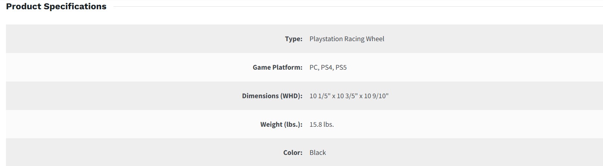This screenshot has width=603, height=166.
Task: Select the Type: label
Action: pyautogui.click(x=294, y=39)
